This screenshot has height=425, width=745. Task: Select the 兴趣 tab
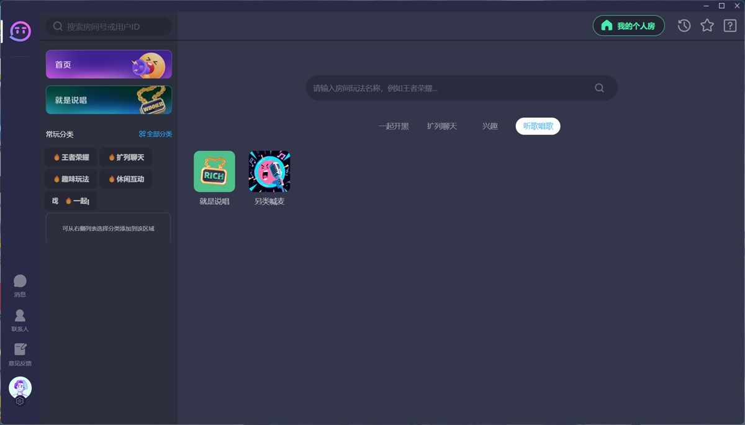(490, 127)
